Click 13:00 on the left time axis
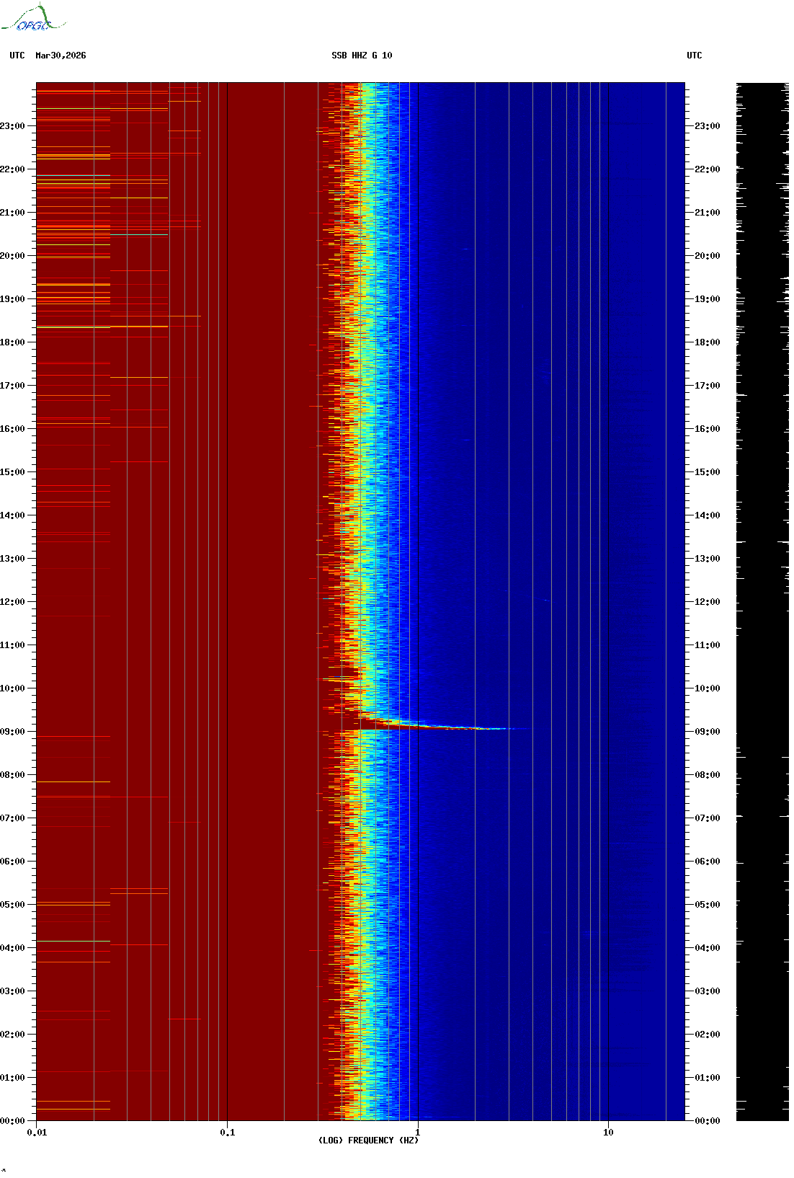Screen dimensions: 794x1178 click(x=12, y=559)
